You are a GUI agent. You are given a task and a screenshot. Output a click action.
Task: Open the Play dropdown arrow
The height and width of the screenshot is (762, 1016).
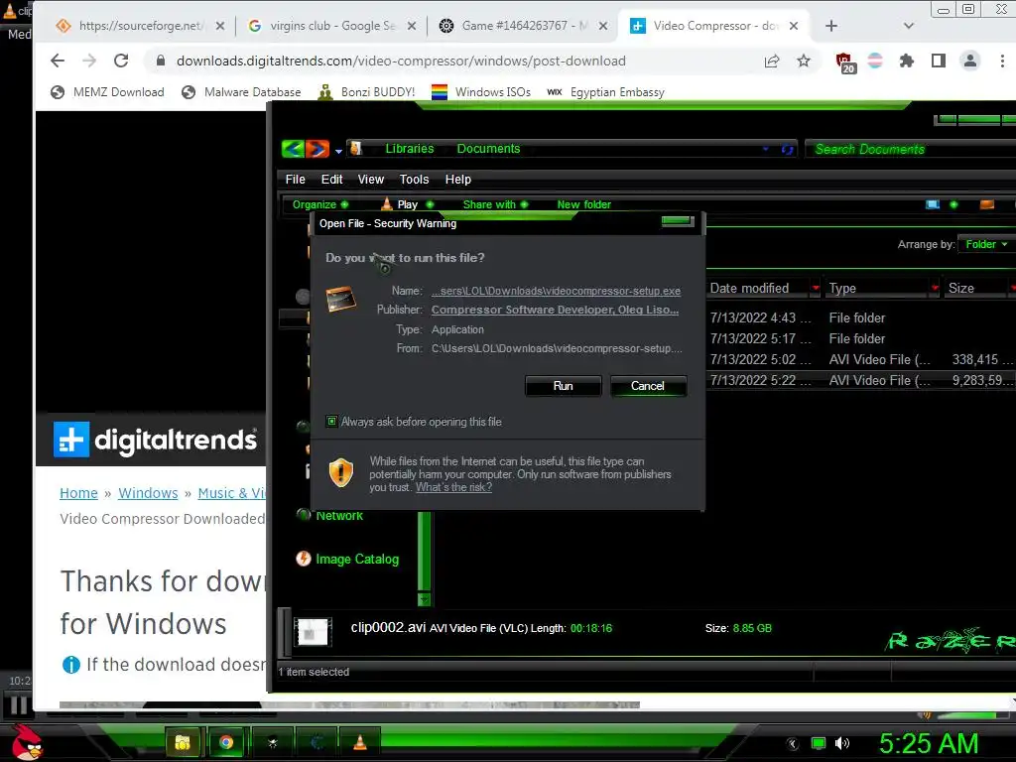click(x=430, y=204)
